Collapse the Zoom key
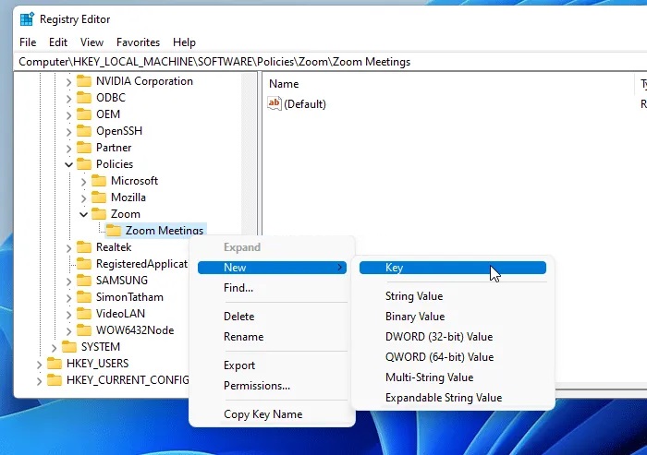 pyautogui.click(x=84, y=214)
